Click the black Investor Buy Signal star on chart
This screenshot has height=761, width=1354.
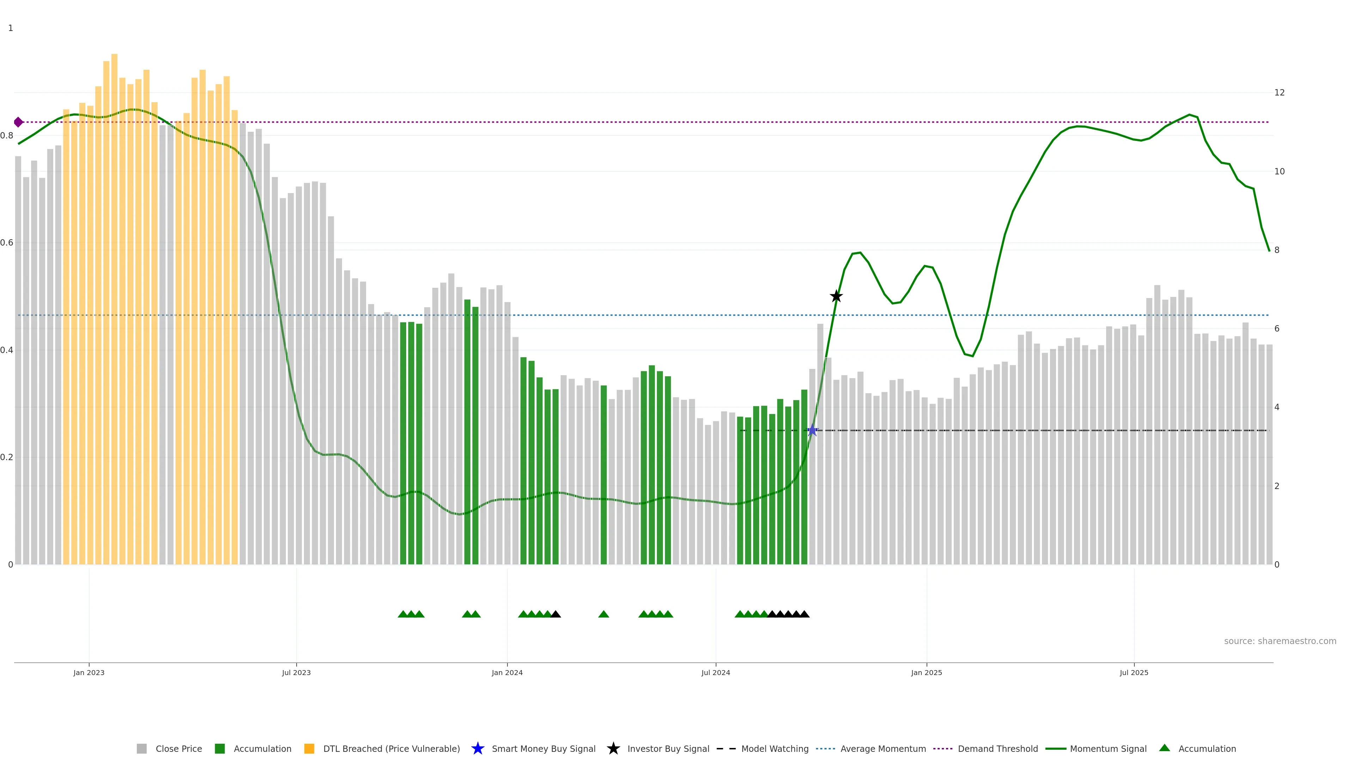836,296
